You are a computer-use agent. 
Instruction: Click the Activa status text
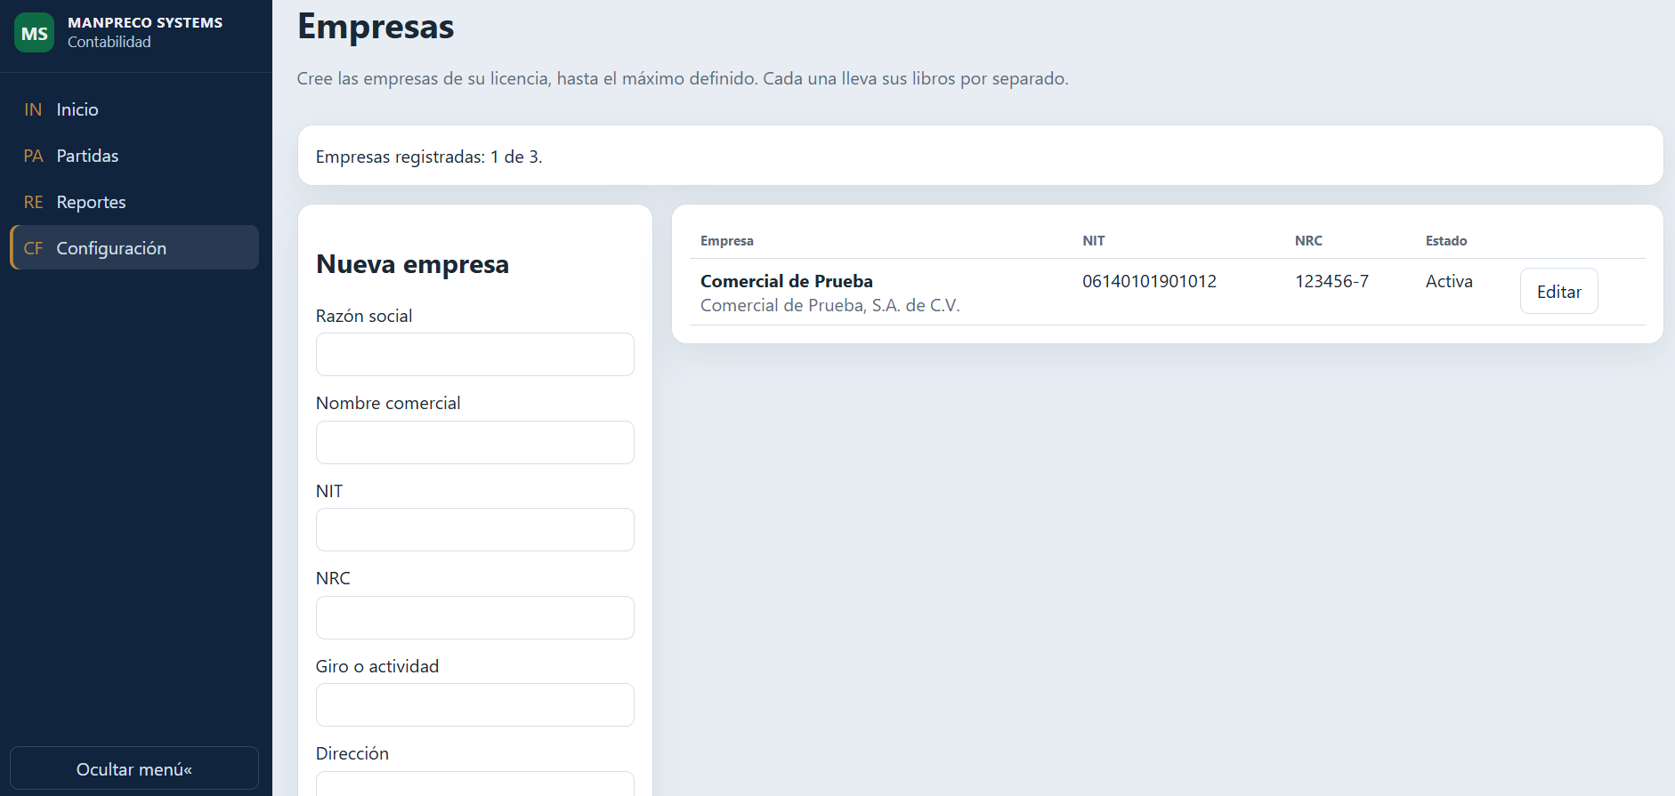click(1449, 281)
